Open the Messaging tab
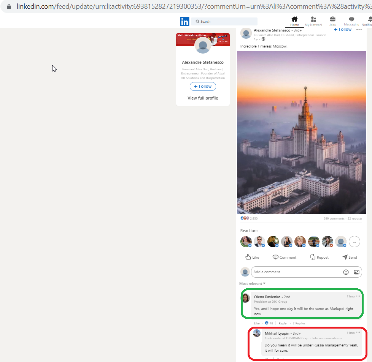This screenshot has height=362, width=372. 351,21
